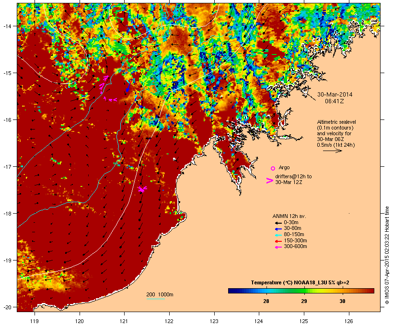The height and width of the screenshot is (325, 393).
Task: Click the '150-300m' depth label
Action: [296, 240]
